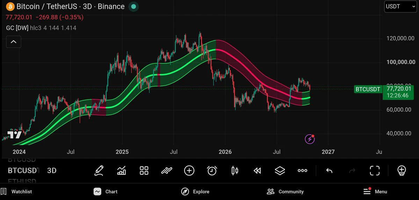
Task: Open the Watchlist tab
Action: click(x=16, y=192)
